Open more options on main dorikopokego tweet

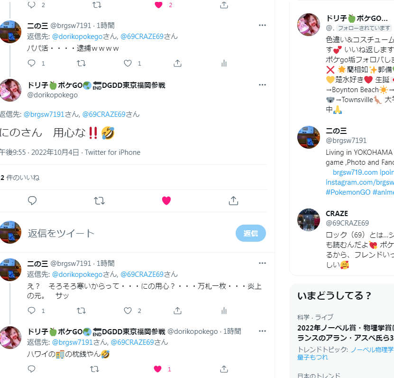262,85
